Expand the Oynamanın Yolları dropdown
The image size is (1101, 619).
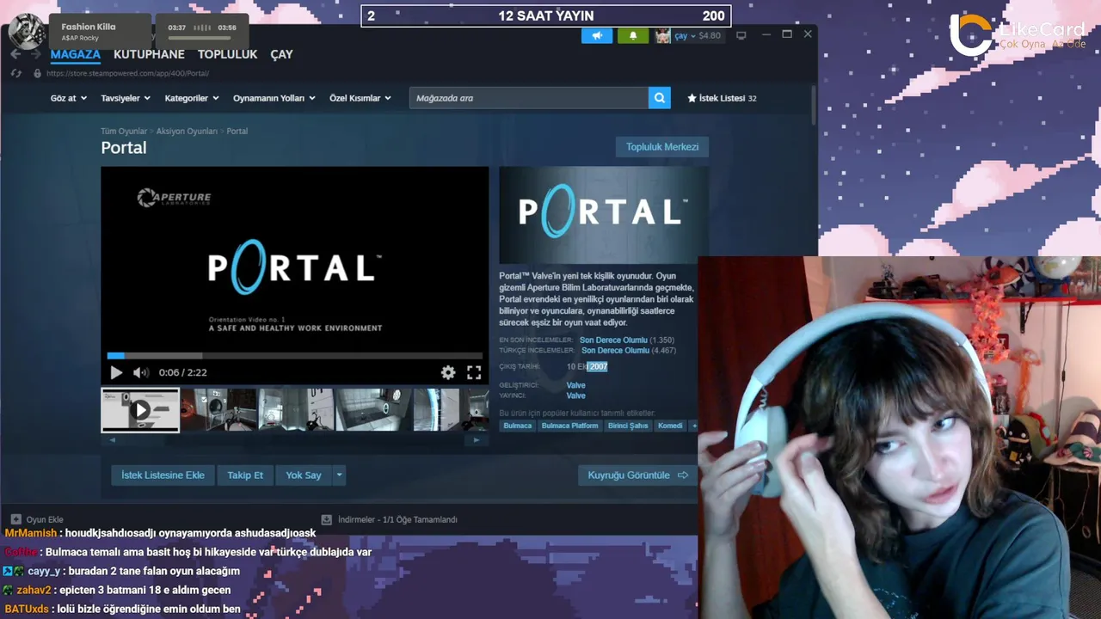click(274, 98)
